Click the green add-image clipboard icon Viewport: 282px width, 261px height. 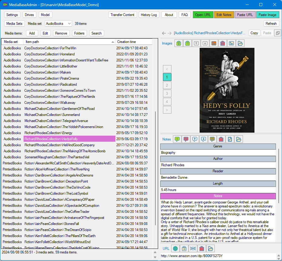pyautogui.click(x=179, y=43)
